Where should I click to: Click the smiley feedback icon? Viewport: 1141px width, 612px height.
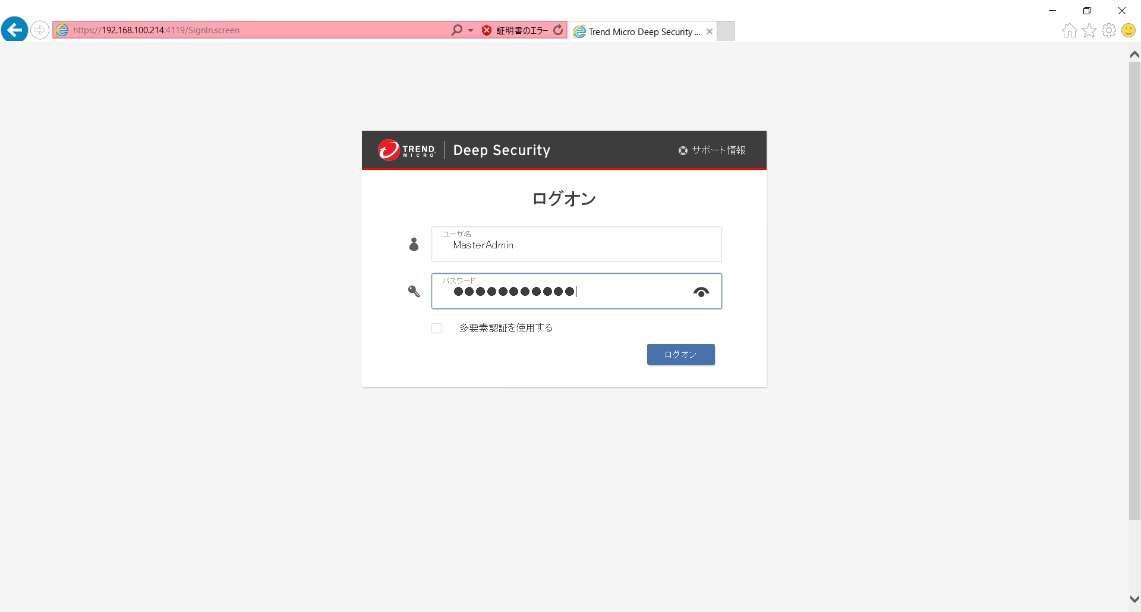coord(1129,30)
